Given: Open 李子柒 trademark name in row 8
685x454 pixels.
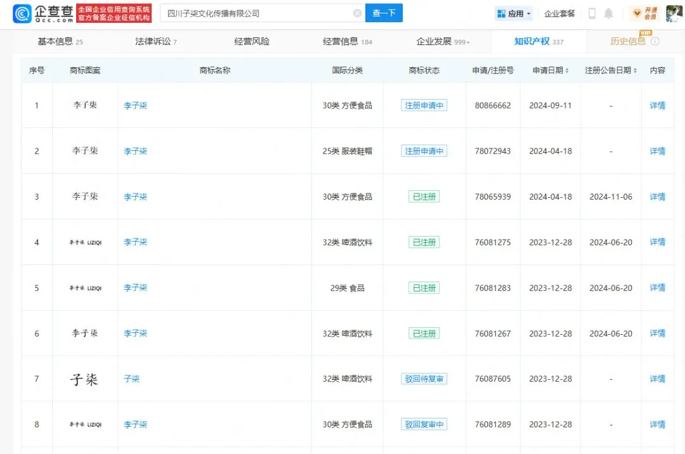Looking at the screenshot, I should click(136, 424).
